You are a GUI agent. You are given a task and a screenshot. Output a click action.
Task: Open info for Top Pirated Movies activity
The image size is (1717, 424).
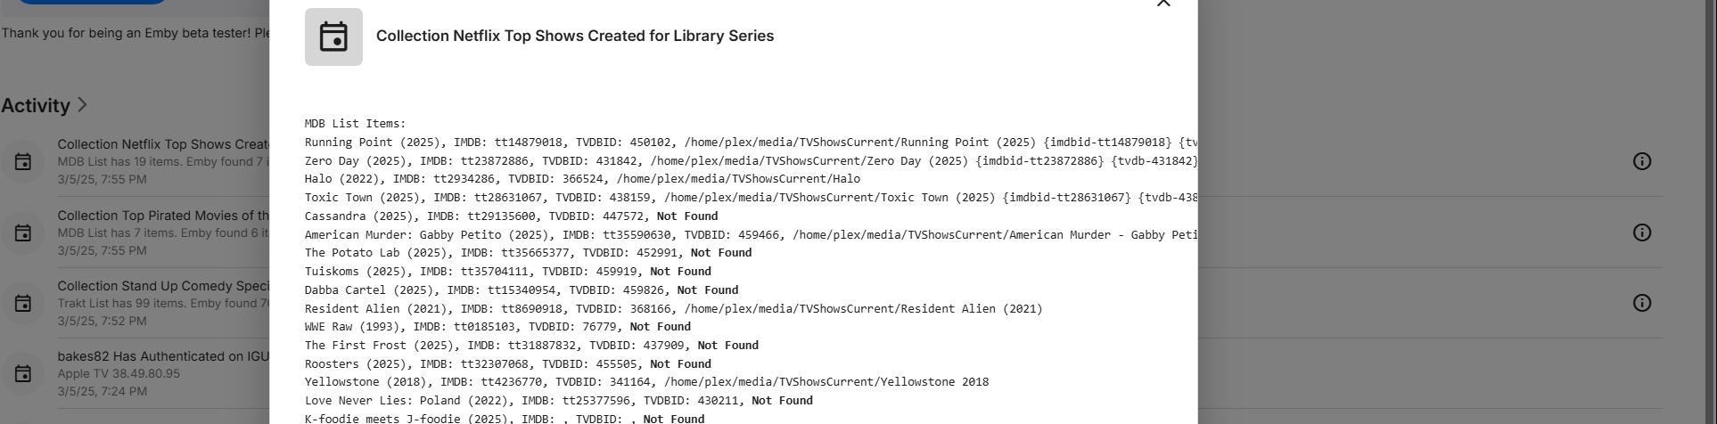1641,232
